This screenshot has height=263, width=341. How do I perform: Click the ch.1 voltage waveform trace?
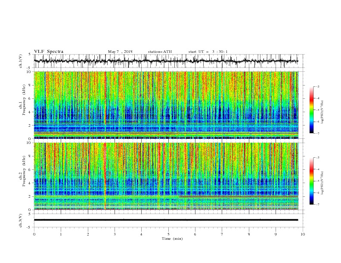click(166, 61)
